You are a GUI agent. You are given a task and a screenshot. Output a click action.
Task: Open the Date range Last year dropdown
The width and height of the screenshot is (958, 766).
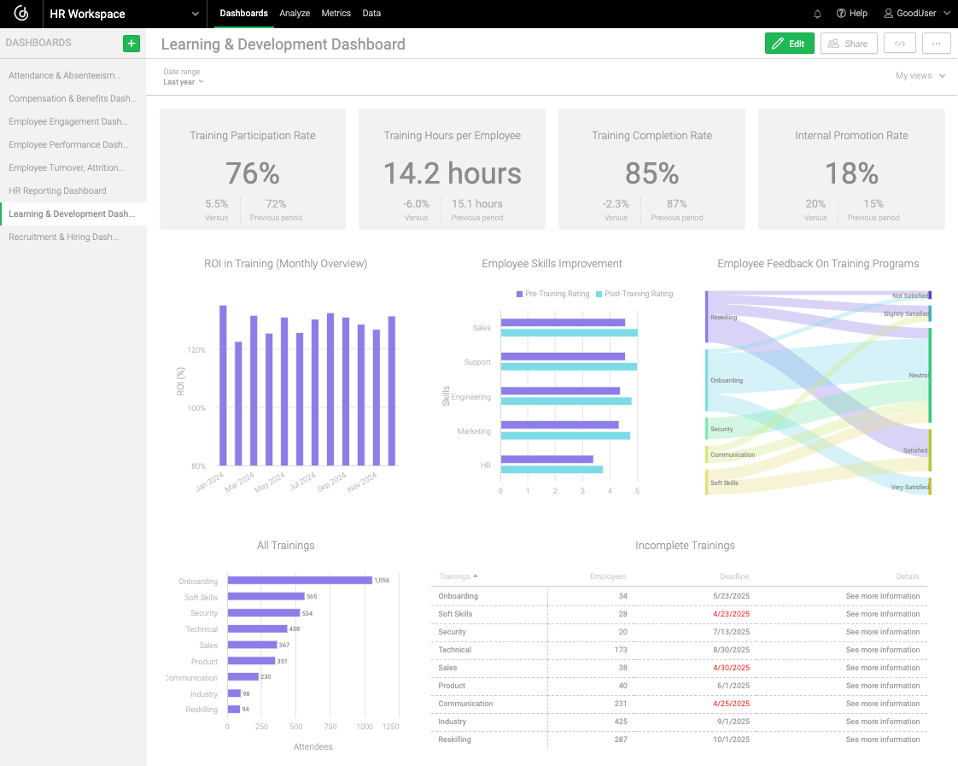(x=183, y=82)
